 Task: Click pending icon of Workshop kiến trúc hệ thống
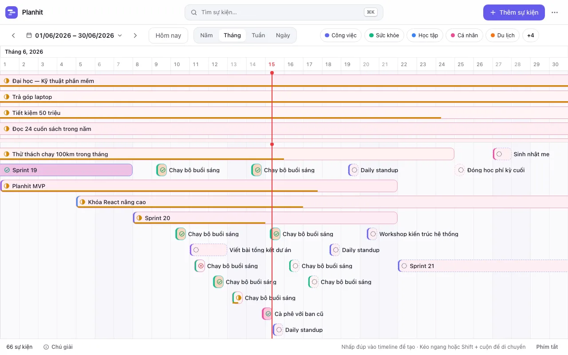[x=373, y=234]
